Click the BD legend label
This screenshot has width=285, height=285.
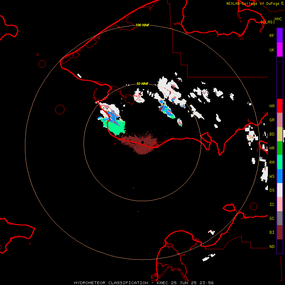pyautogui.click(x=272, y=134)
